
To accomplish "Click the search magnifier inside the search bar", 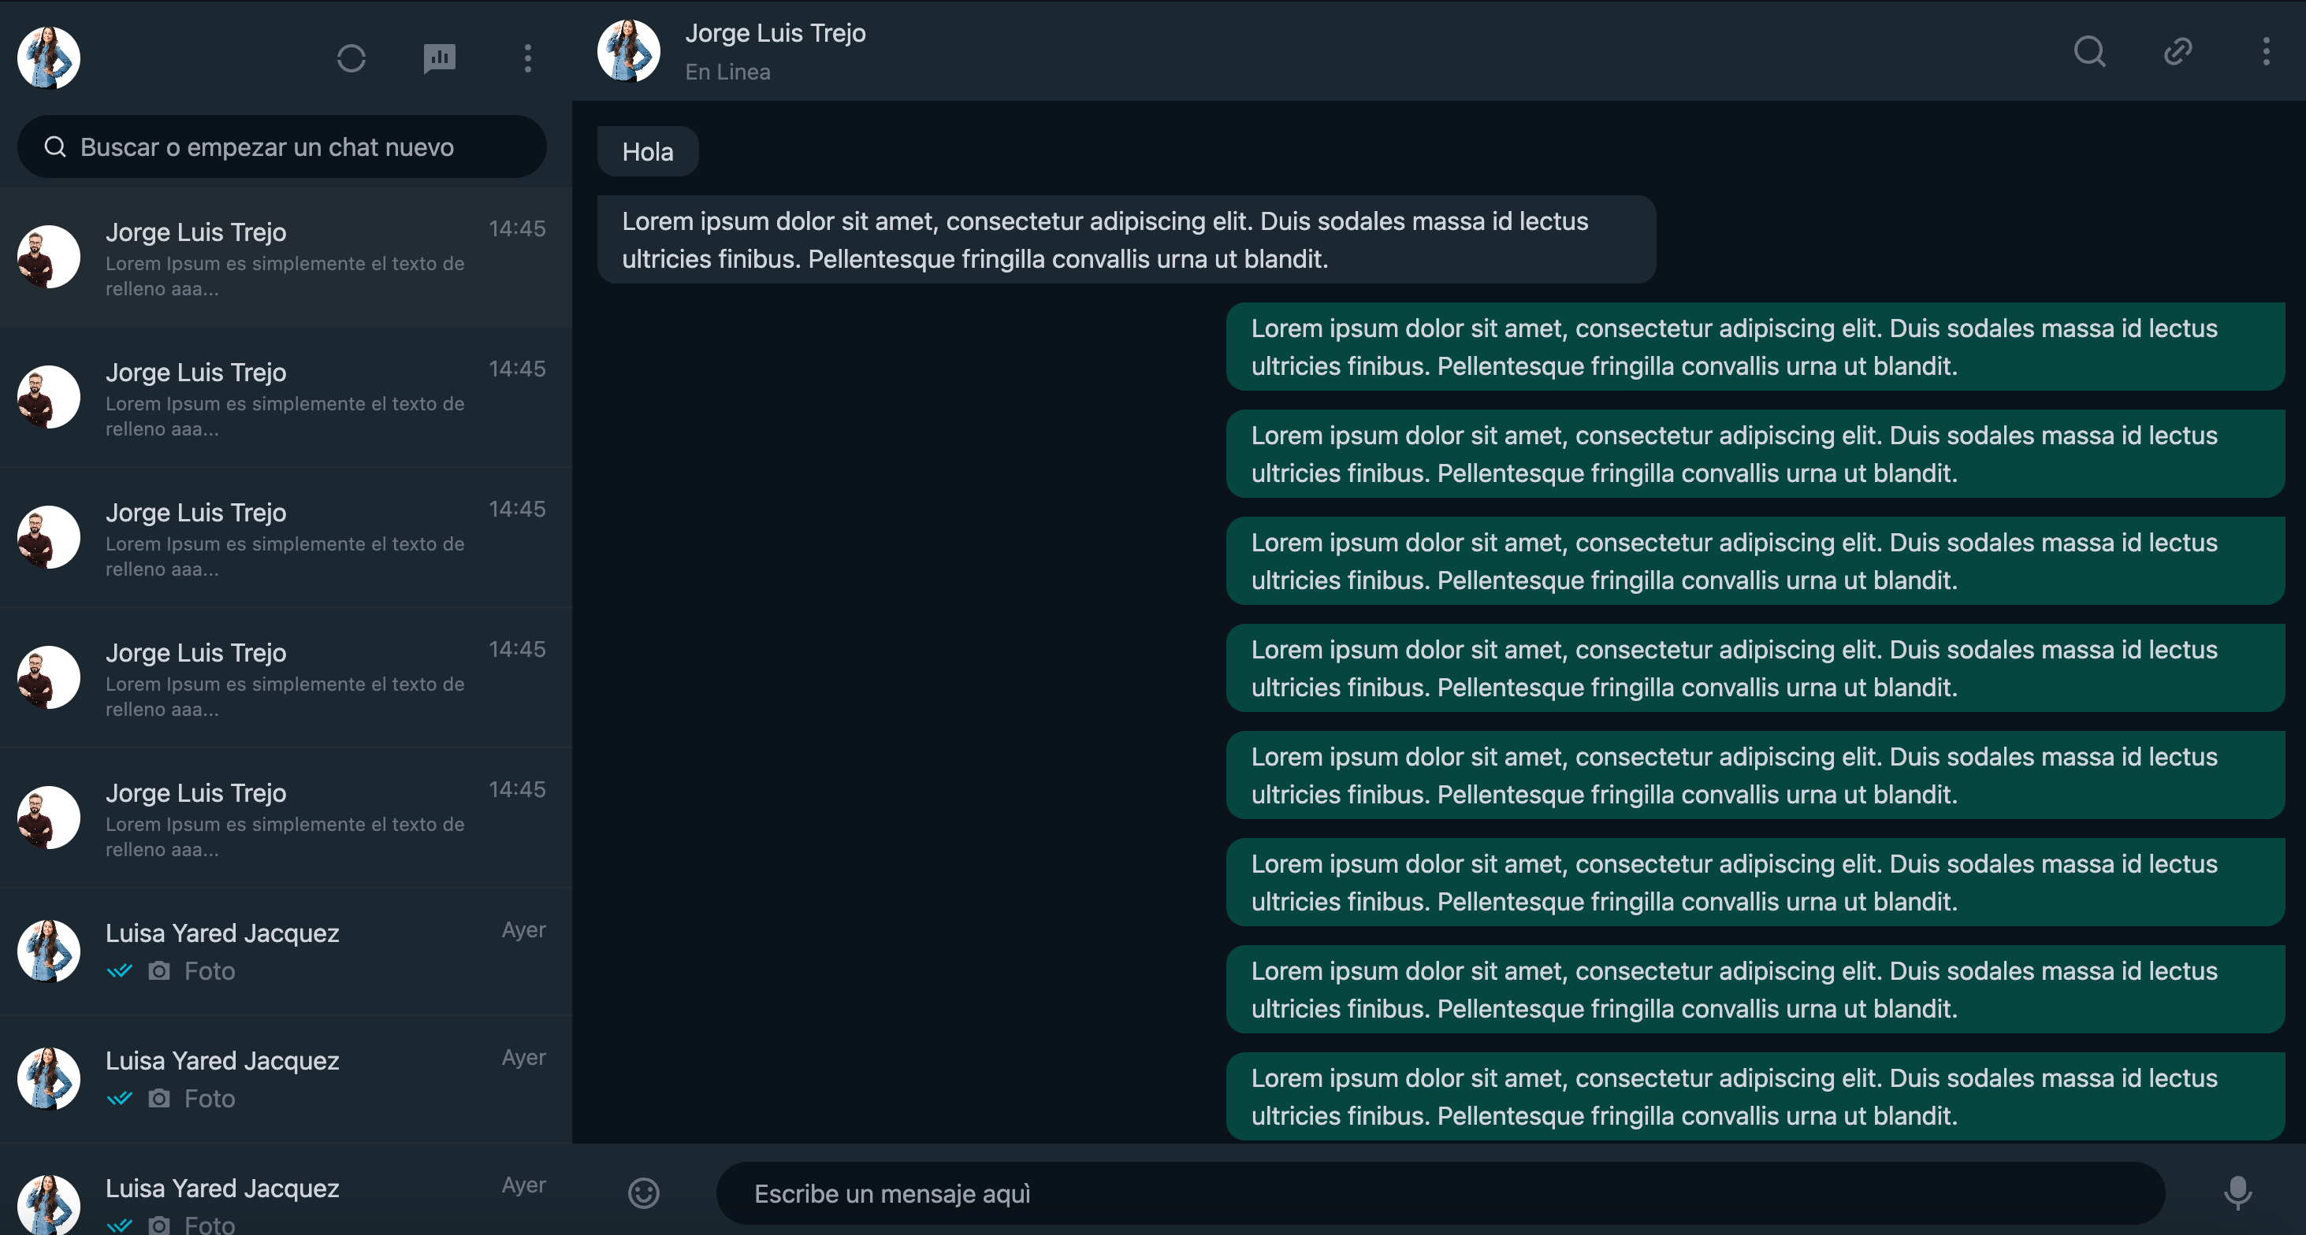I will (x=54, y=146).
